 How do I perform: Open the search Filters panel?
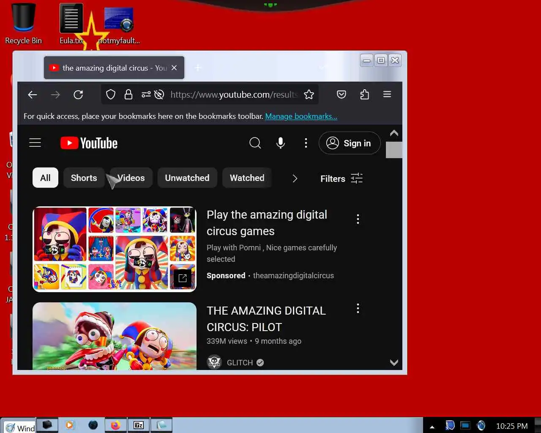pos(342,178)
